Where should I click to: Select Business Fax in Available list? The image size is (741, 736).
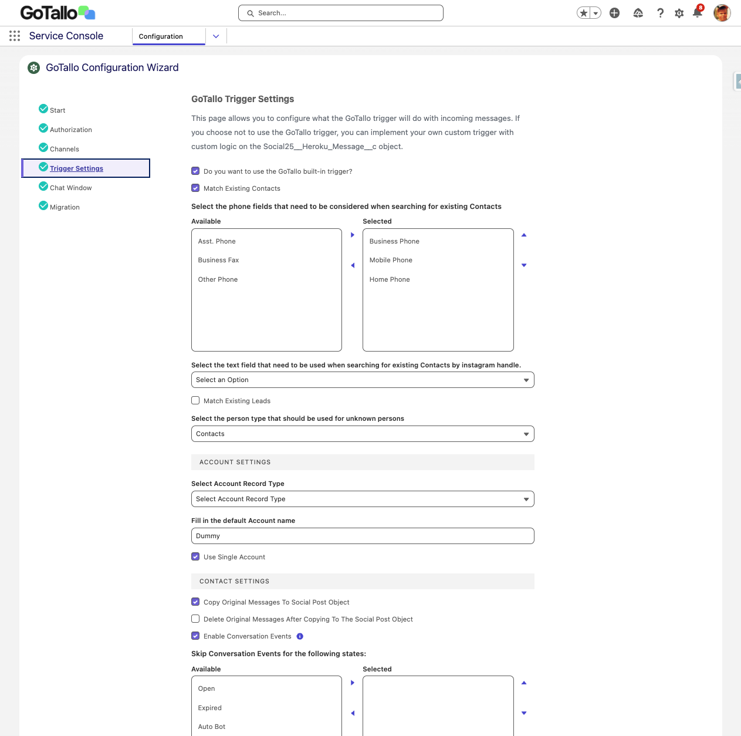point(218,260)
